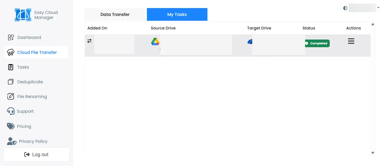Expand the user account dropdown arrow
387x166 pixels.
point(378,7)
